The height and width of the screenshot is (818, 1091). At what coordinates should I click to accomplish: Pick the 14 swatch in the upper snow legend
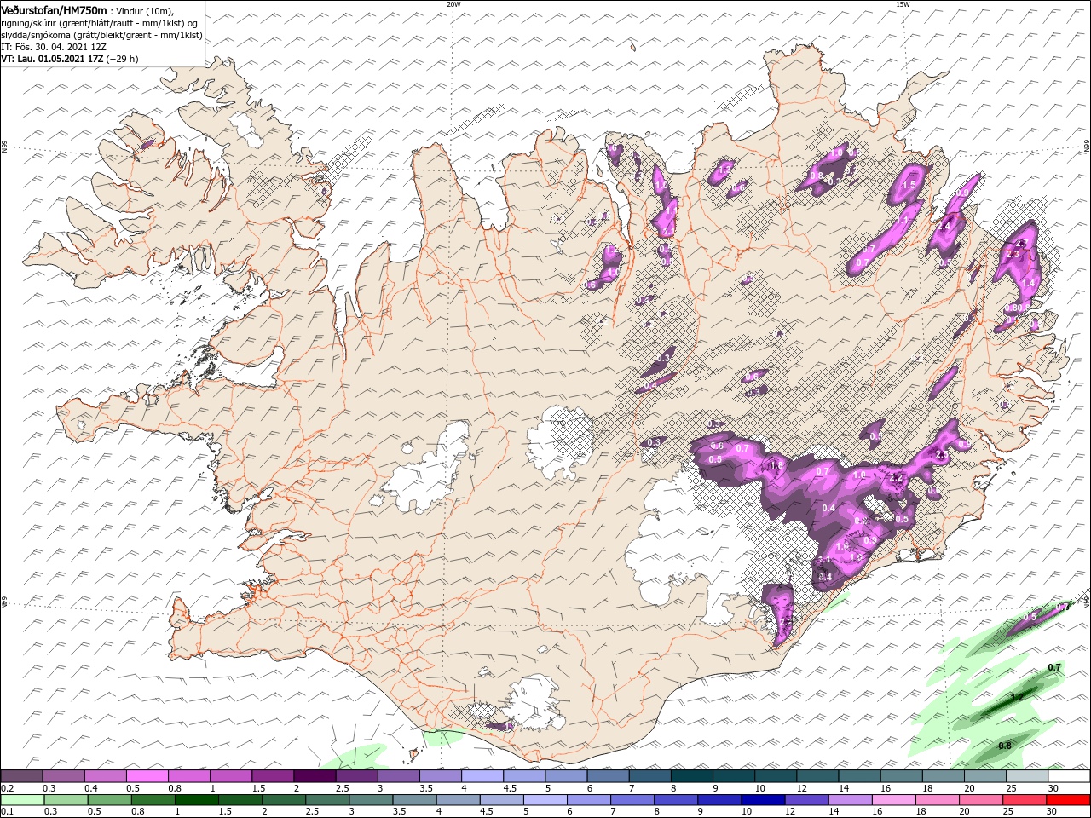(859, 776)
